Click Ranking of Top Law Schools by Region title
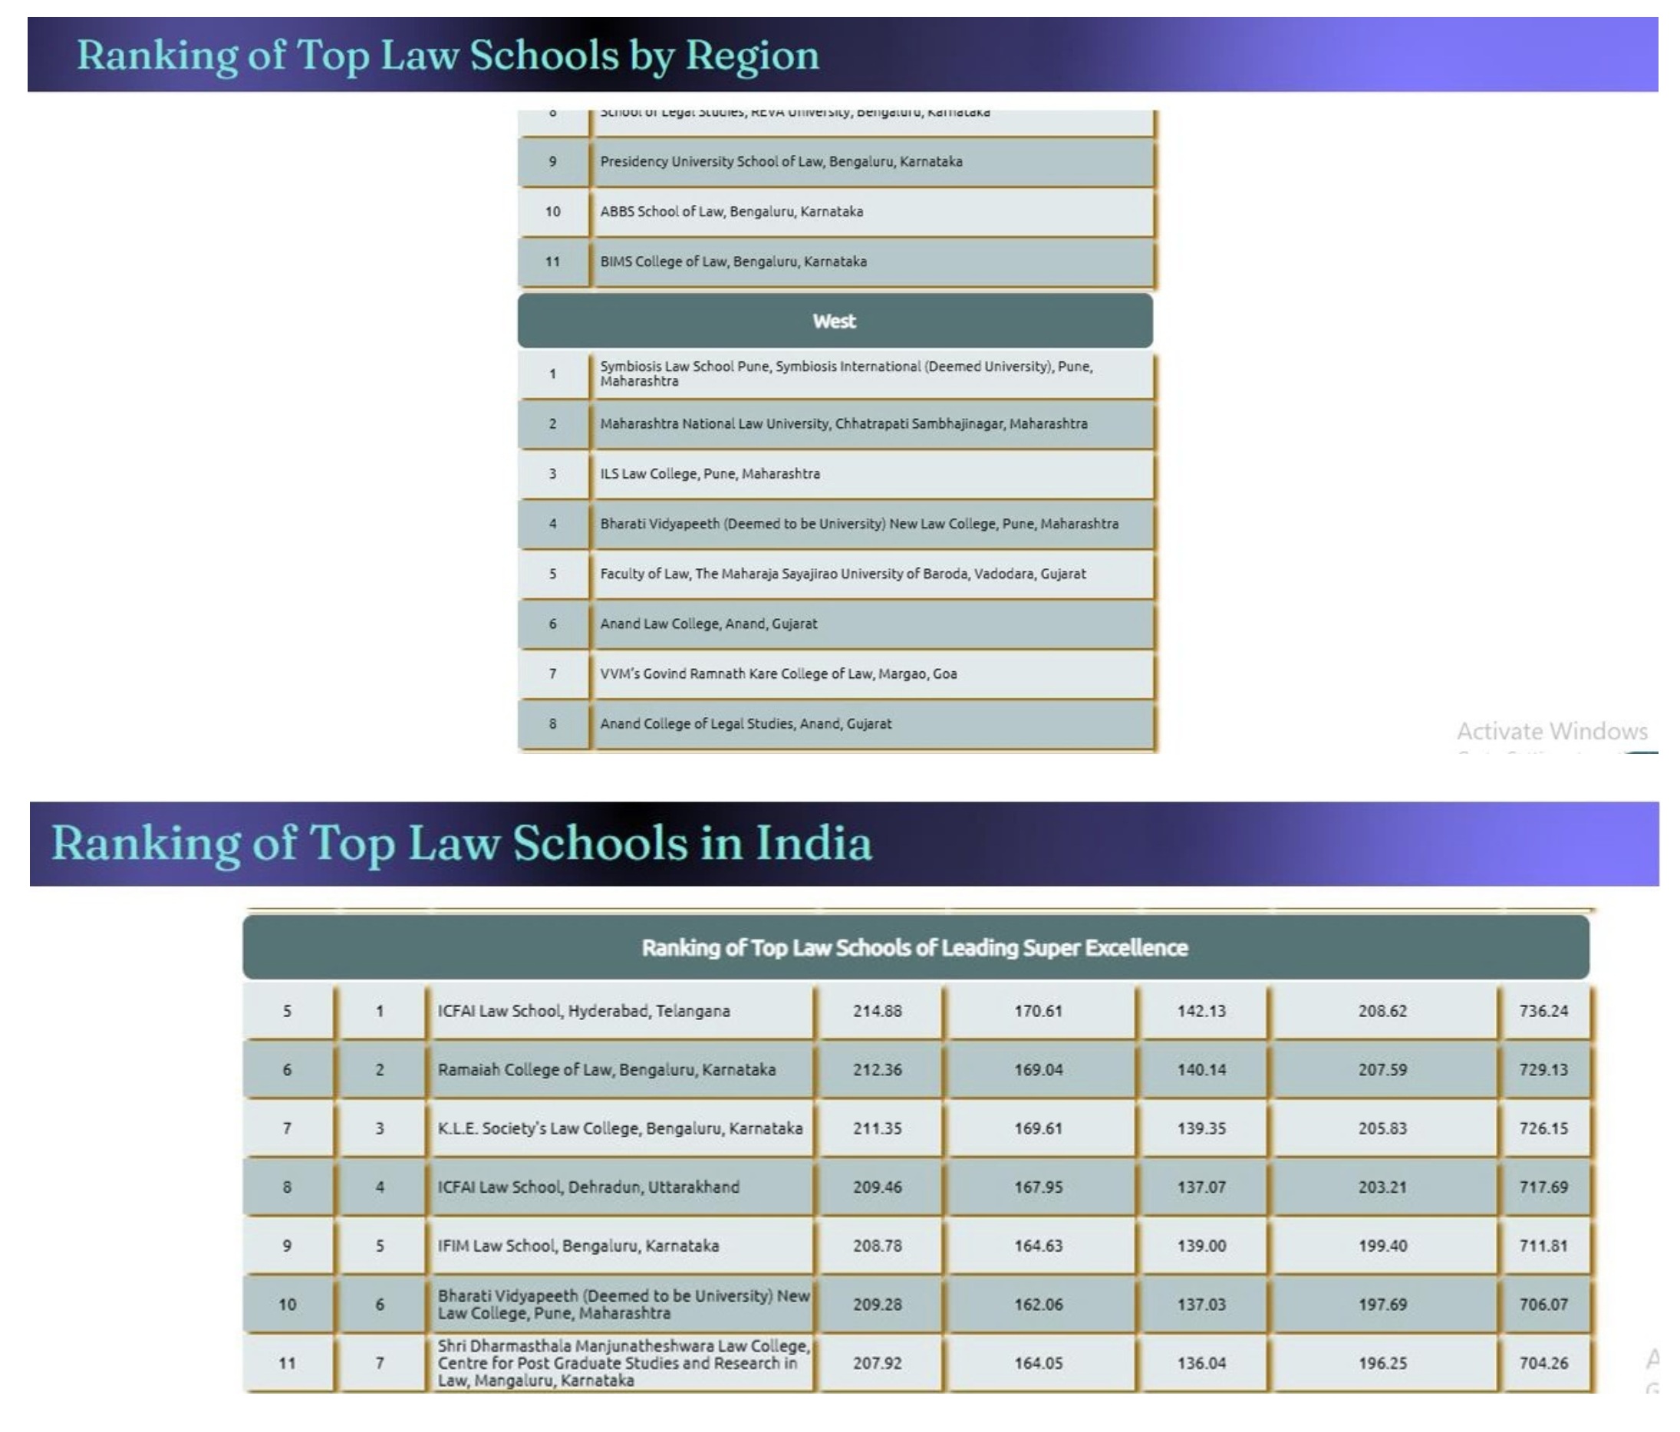Image resolution: width=1680 pixels, height=1432 pixels. [x=447, y=55]
